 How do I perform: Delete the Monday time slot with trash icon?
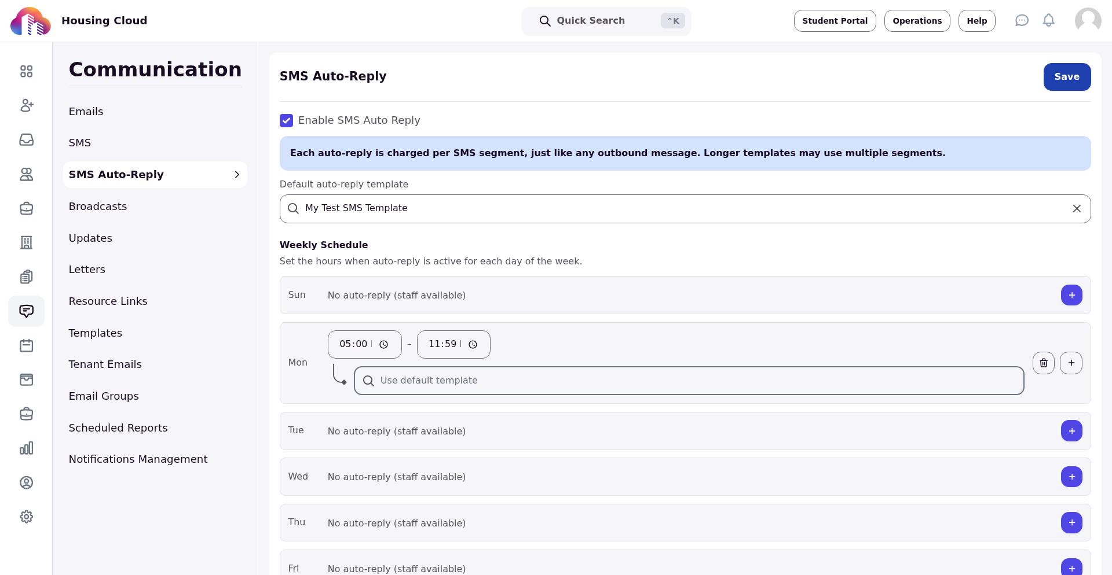(x=1043, y=363)
